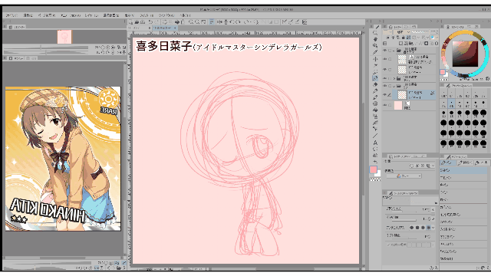Image resolution: width=491 pixels, height=276 pixels.
Task: Open the 編集 menu
Action: pos(28,15)
